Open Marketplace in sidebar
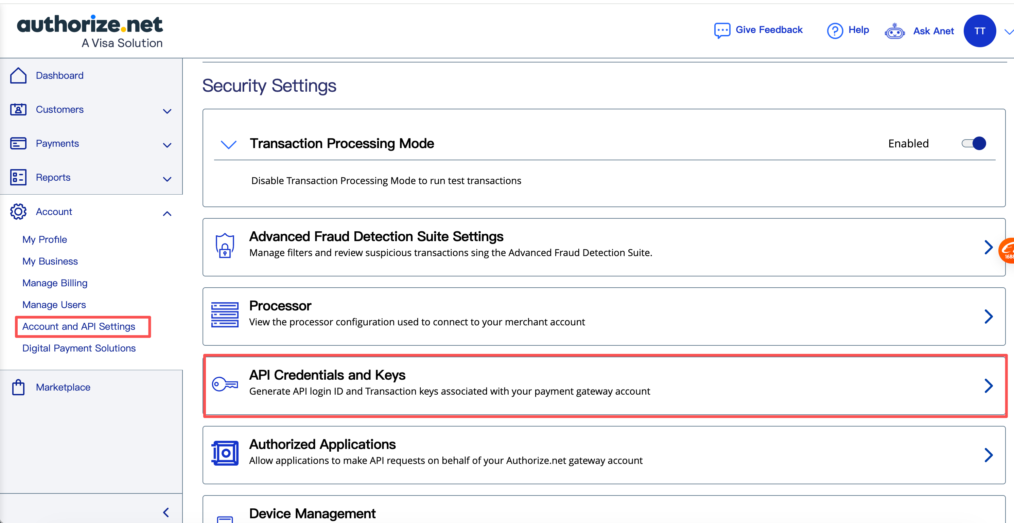This screenshot has width=1014, height=523. [63, 387]
